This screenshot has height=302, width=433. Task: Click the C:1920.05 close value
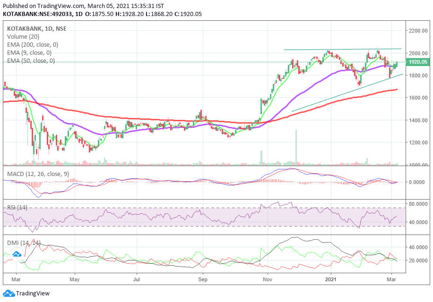[x=188, y=14]
